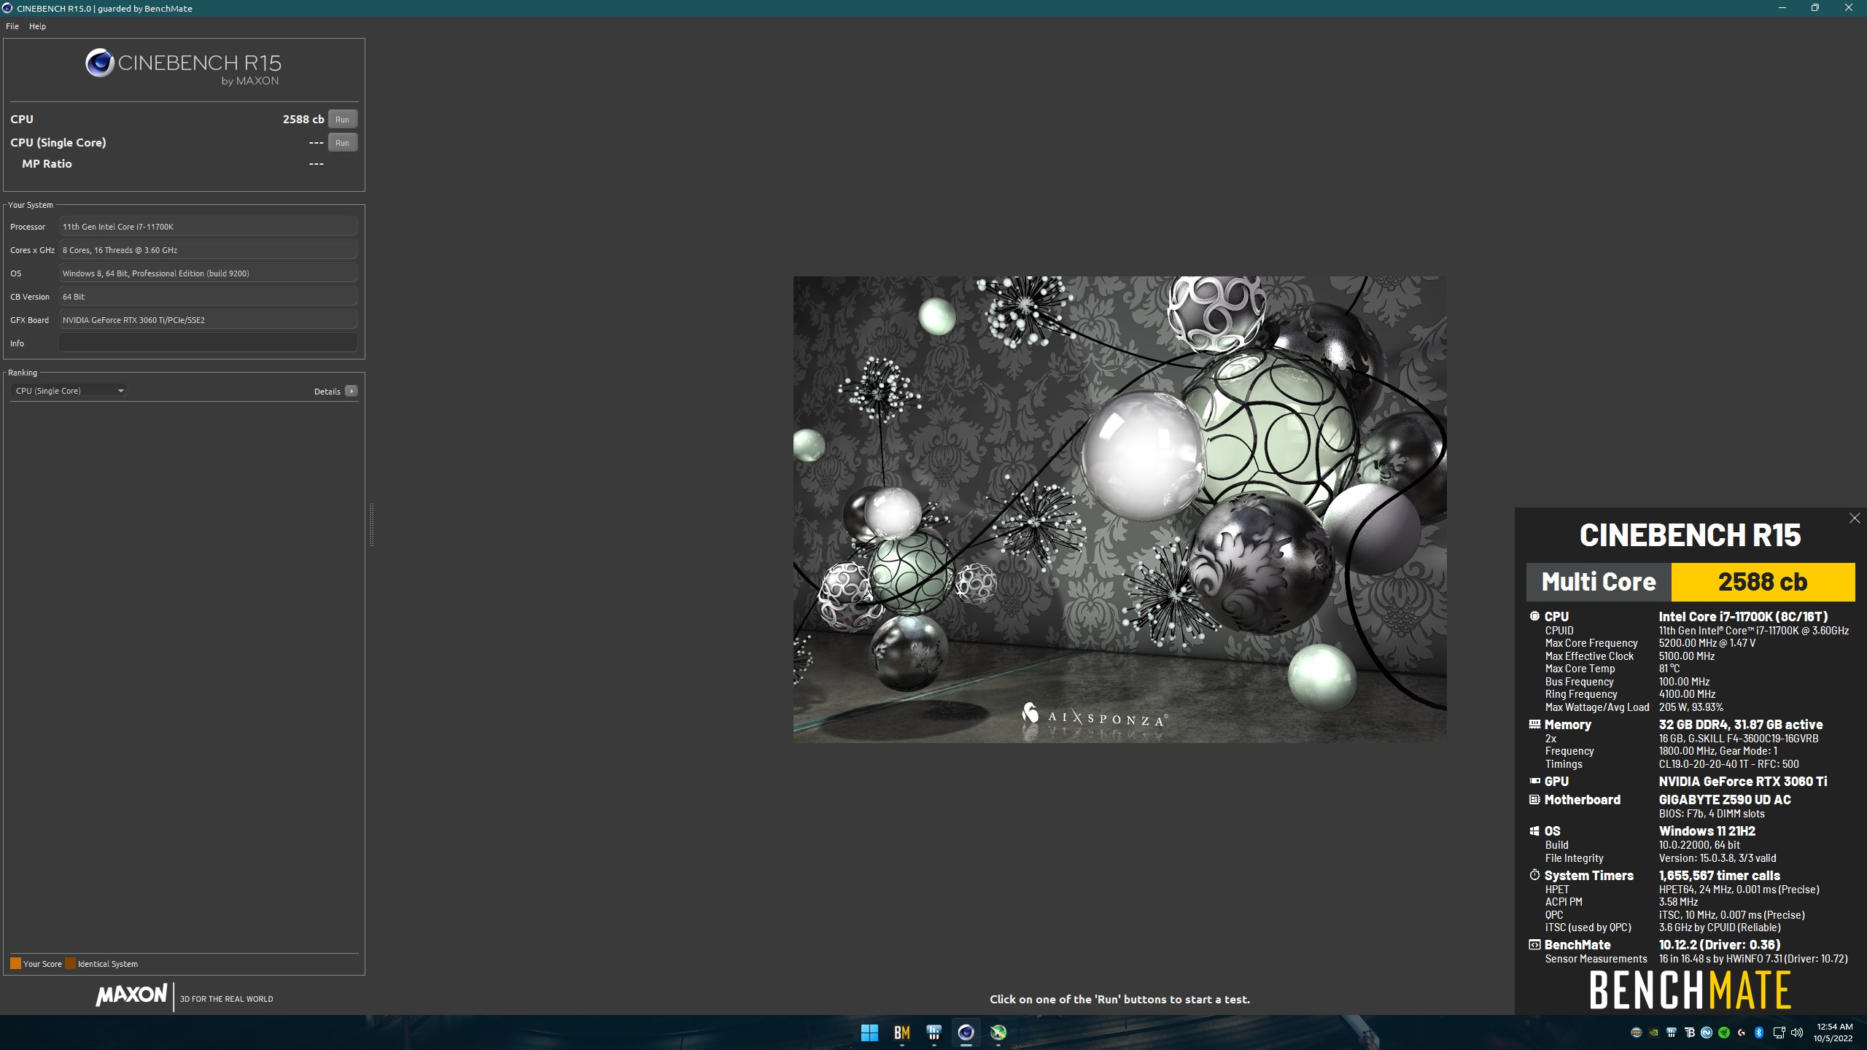Open the Help menu
The image size is (1867, 1050).
[x=37, y=26]
